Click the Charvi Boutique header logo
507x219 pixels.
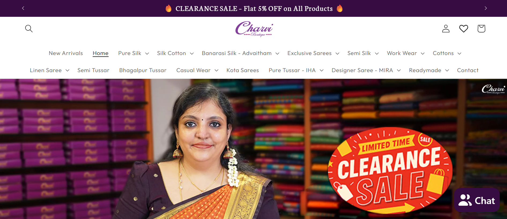pyautogui.click(x=254, y=29)
